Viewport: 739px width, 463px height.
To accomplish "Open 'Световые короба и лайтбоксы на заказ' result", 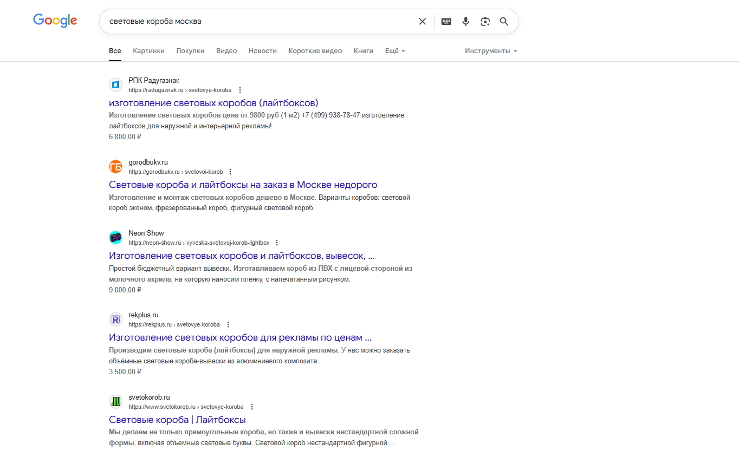I will pyautogui.click(x=243, y=185).
